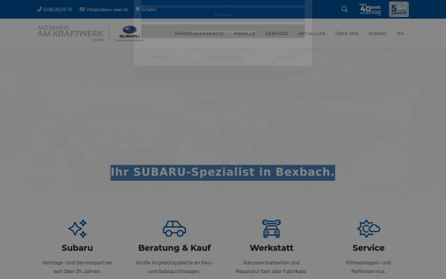Click the Service heading
This screenshot has height=279, width=446.
pos(369,248)
